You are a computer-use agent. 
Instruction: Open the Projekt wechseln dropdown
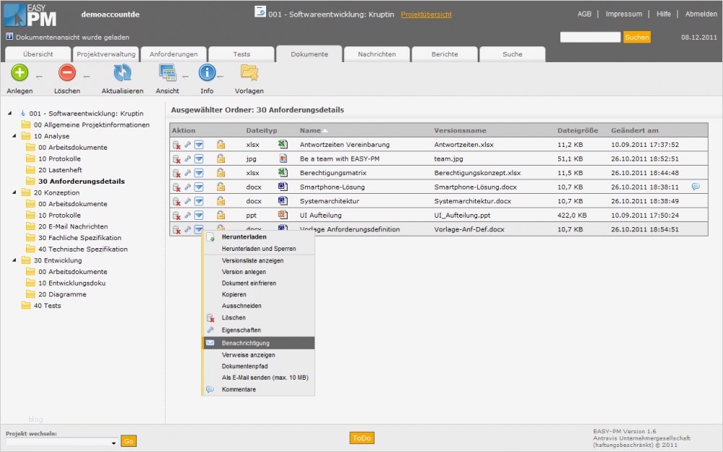click(x=61, y=443)
